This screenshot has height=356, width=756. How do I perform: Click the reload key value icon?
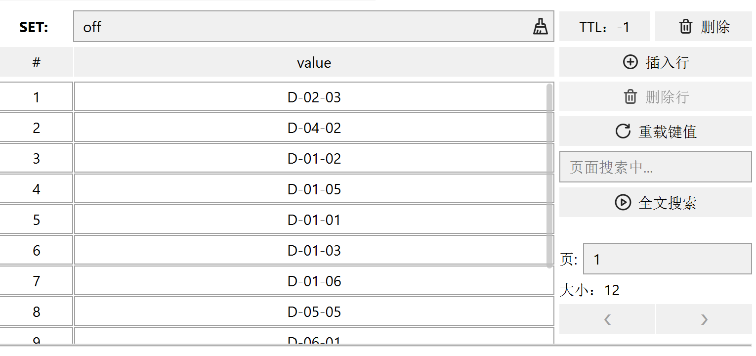coord(623,132)
